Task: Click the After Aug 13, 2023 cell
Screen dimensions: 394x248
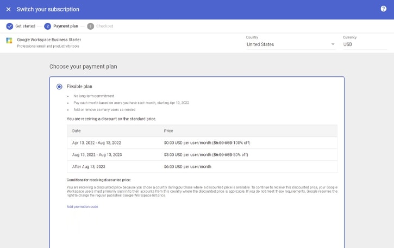Action: (89, 167)
